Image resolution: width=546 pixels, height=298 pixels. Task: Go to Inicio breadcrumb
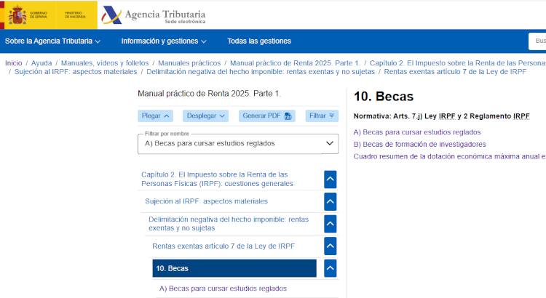pyautogui.click(x=14, y=63)
